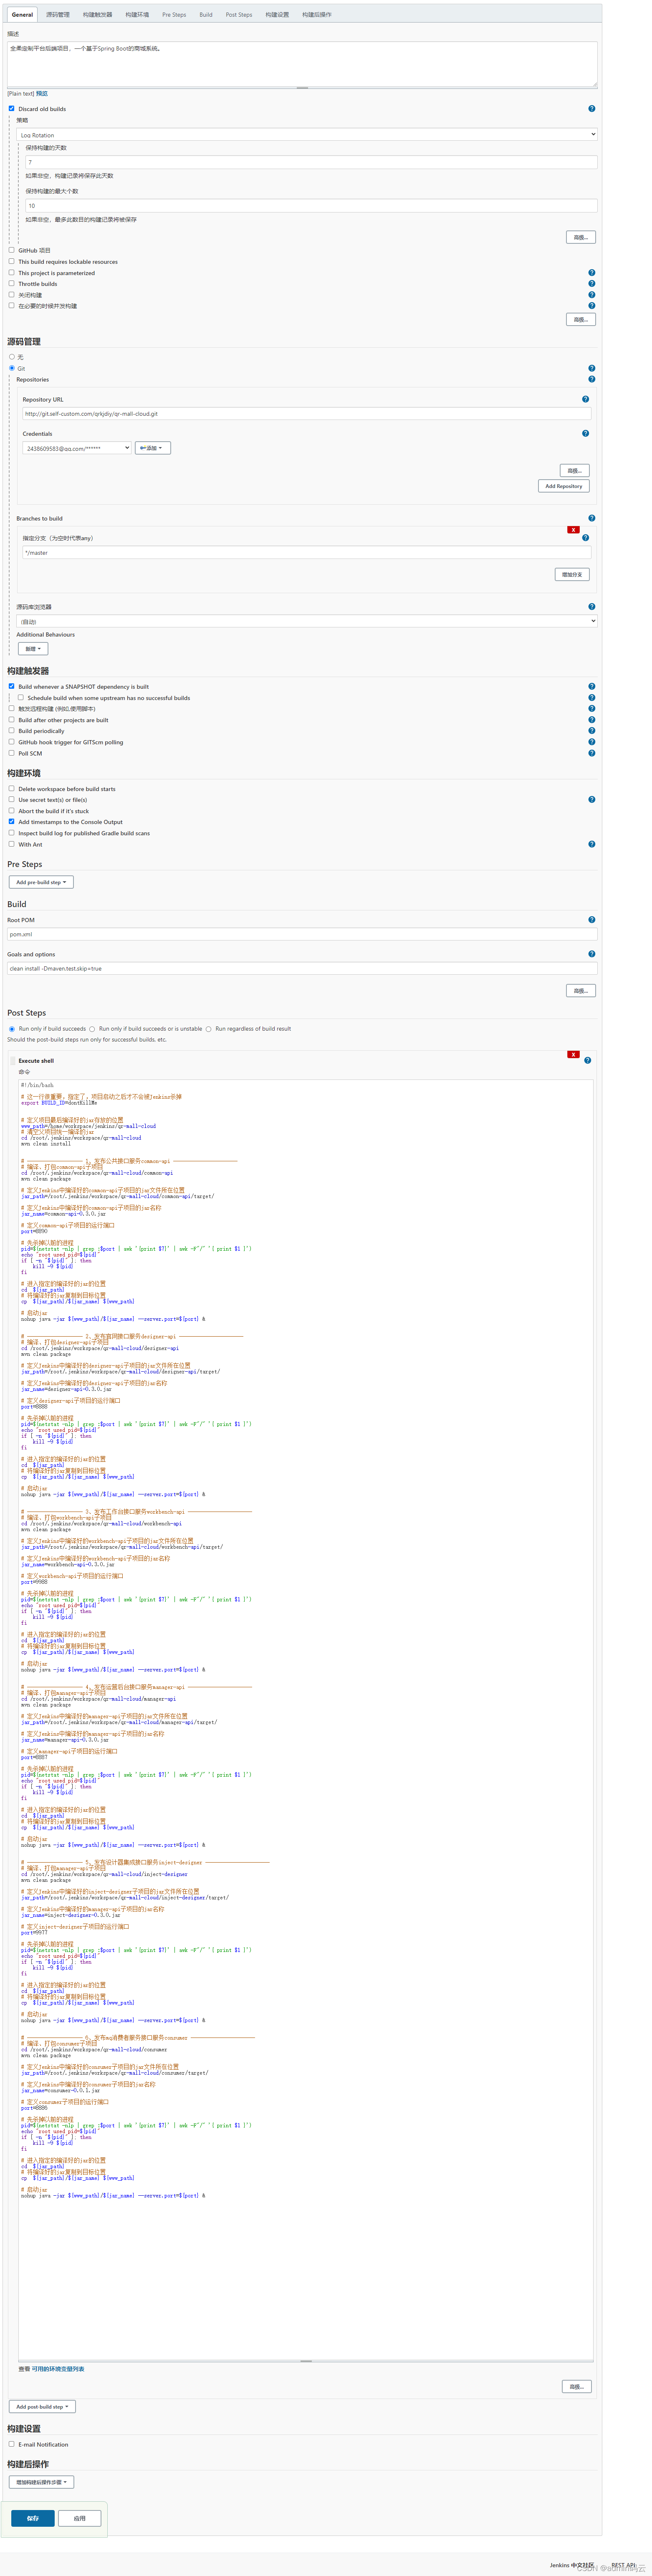Switch to the Post Steps tab

tap(239, 15)
